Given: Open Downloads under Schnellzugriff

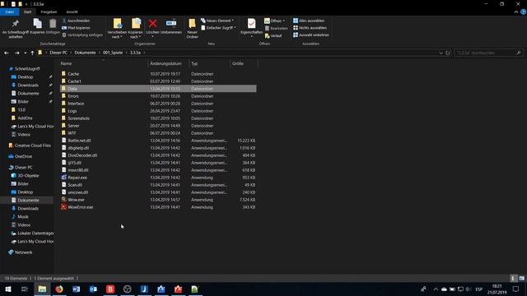Looking at the screenshot, I should [x=28, y=86].
